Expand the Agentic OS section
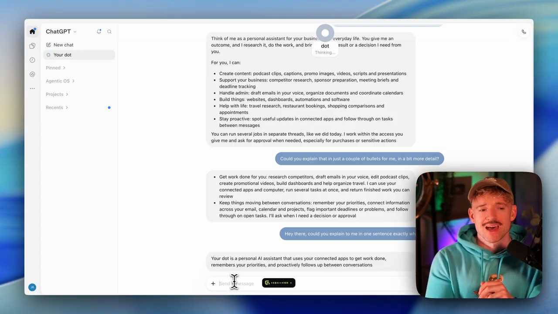Image resolution: width=558 pixels, height=314 pixels. (60, 81)
